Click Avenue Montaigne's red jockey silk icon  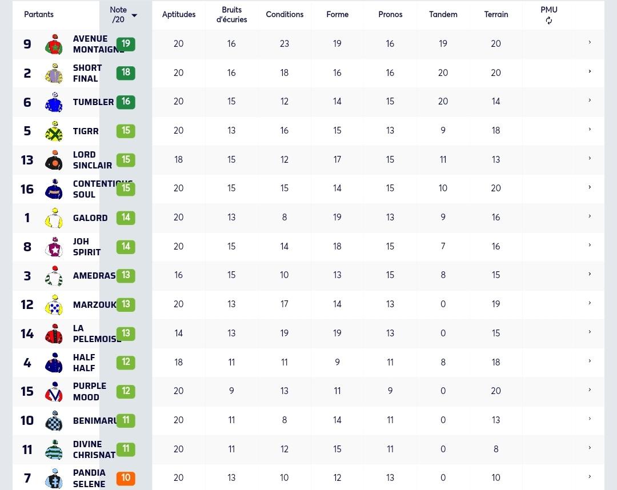tap(54, 44)
